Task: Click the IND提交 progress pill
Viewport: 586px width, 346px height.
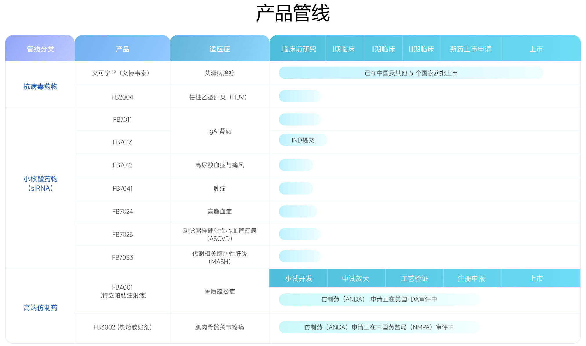Action: click(303, 140)
